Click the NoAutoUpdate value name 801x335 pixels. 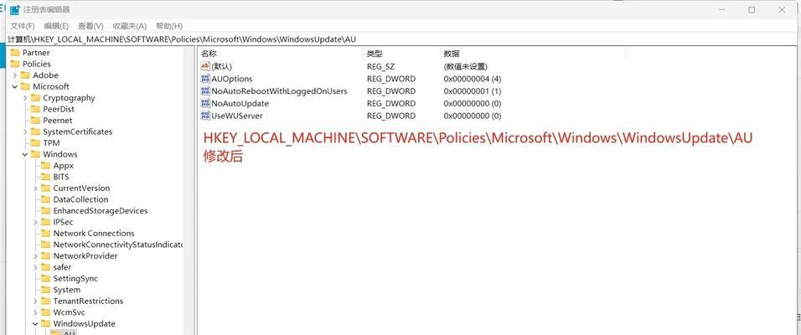pyautogui.click(x=240, y=103)
